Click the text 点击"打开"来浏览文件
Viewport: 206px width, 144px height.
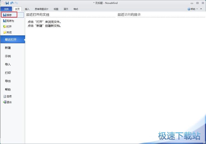coord(44,22)
